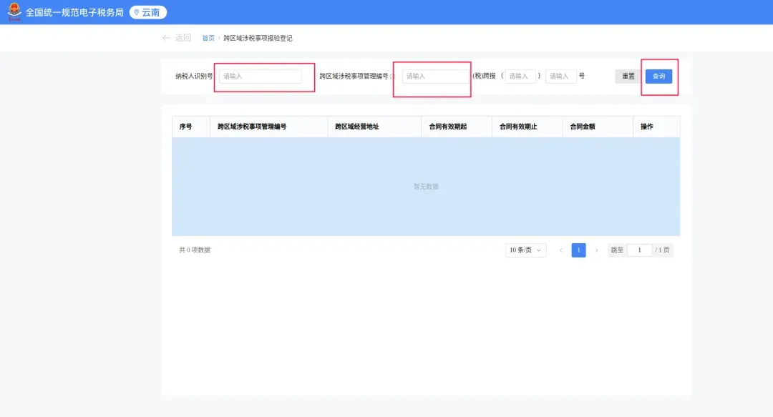Focus the 跨区域涉税事项管理编号 input field
Screen dimensions: 773x417
[436, 77]
